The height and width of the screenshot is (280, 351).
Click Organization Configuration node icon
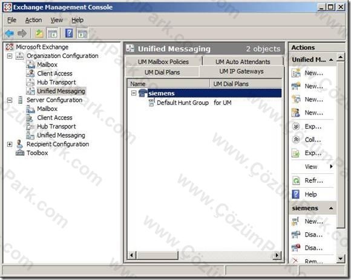[19, 56]
